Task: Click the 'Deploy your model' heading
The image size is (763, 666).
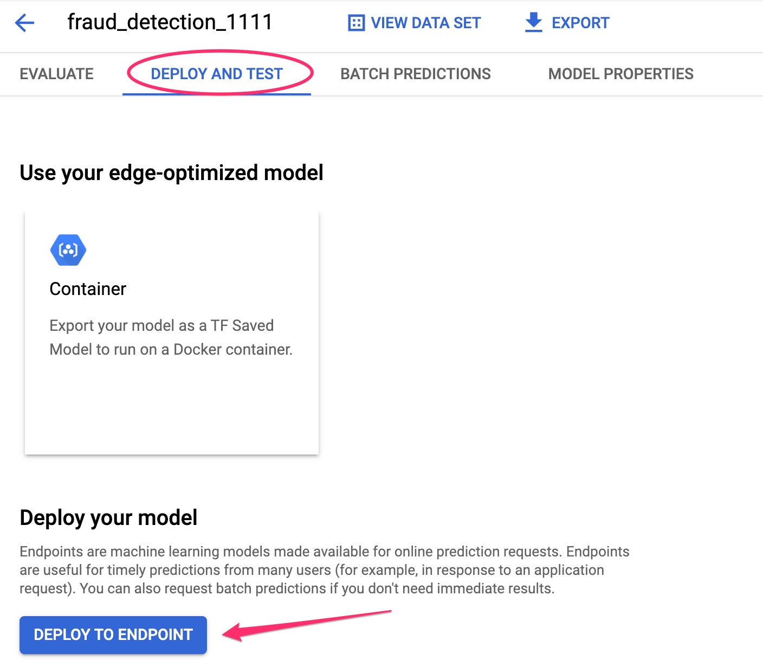Action: (x=108, y=517)
